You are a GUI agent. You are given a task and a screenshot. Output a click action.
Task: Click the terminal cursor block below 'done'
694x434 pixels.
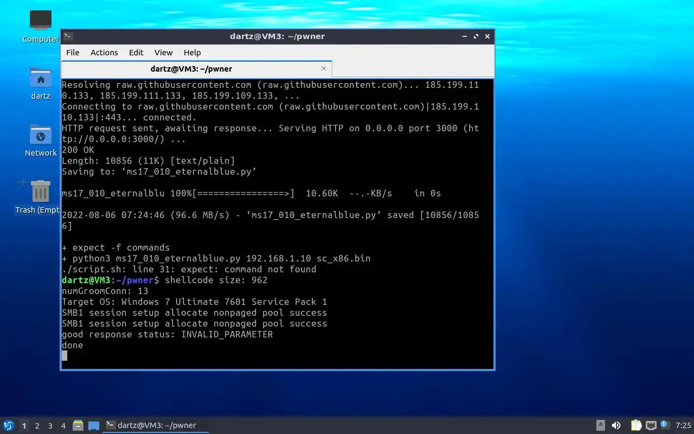pyautogui.click(x=65, y=356)
